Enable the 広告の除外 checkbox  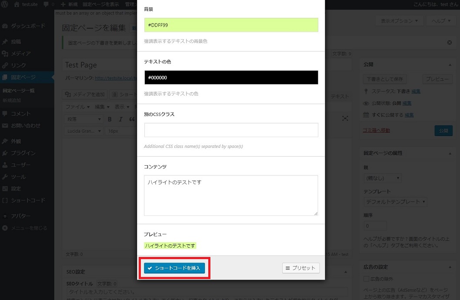click(366, 279)
